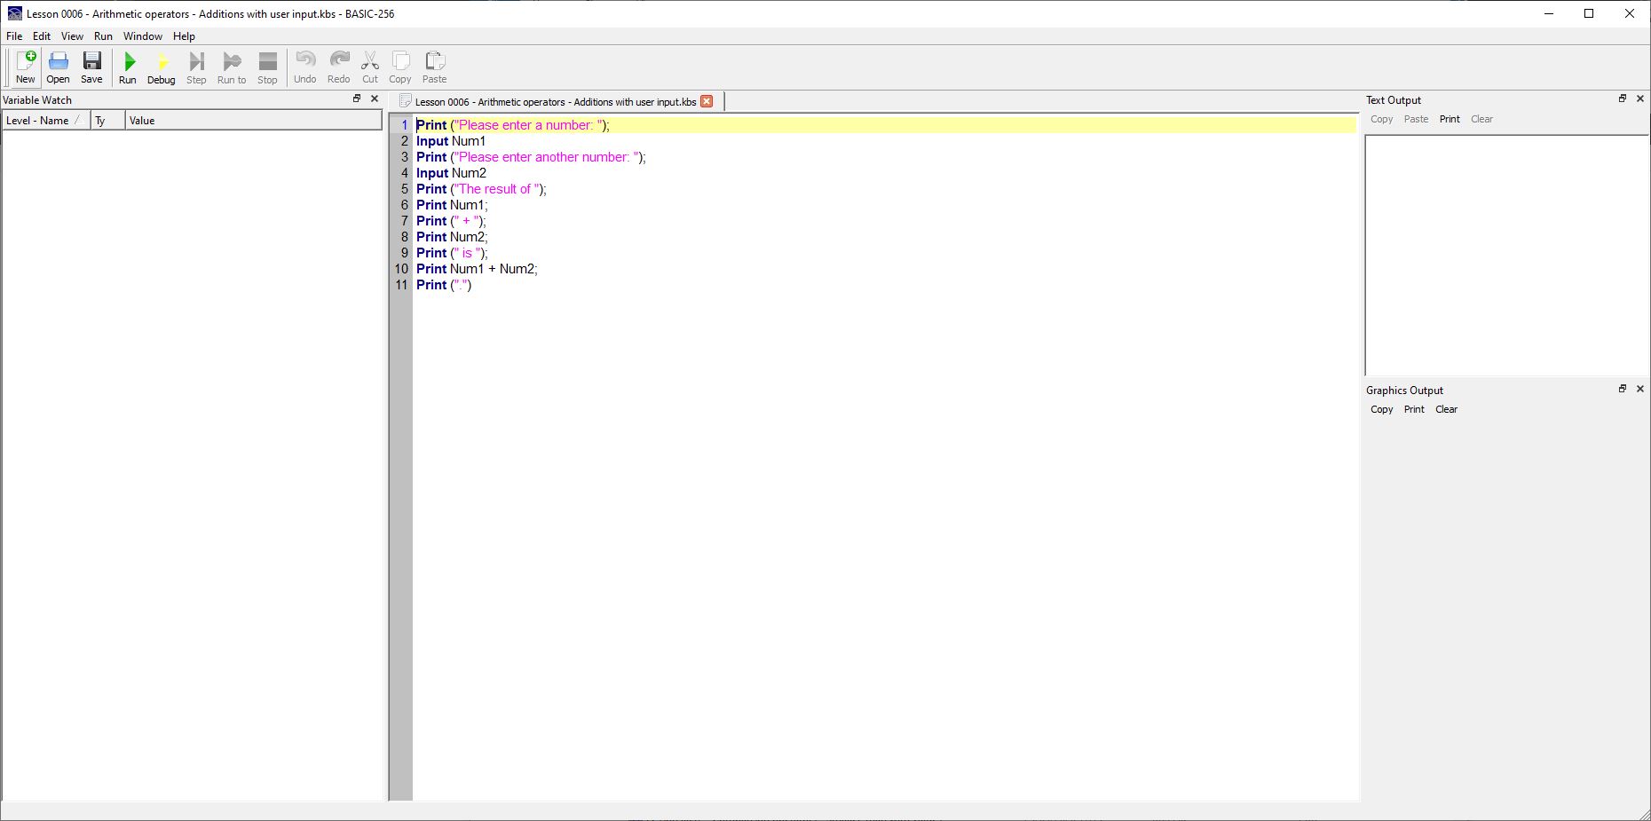Close the Lesson 0006 editor tab
Image resolution: width=1651 pixels, height=821 pixels.
[707, 101]
